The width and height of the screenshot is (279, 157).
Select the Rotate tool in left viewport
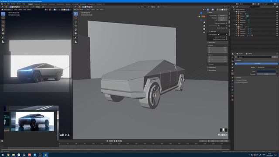(x=3, y=26)
